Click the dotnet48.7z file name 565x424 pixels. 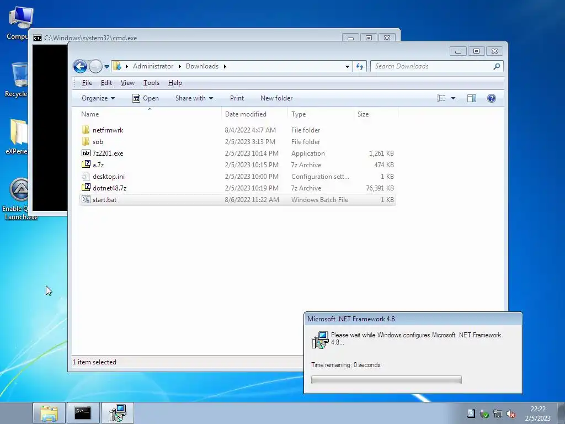click(110, 188)
